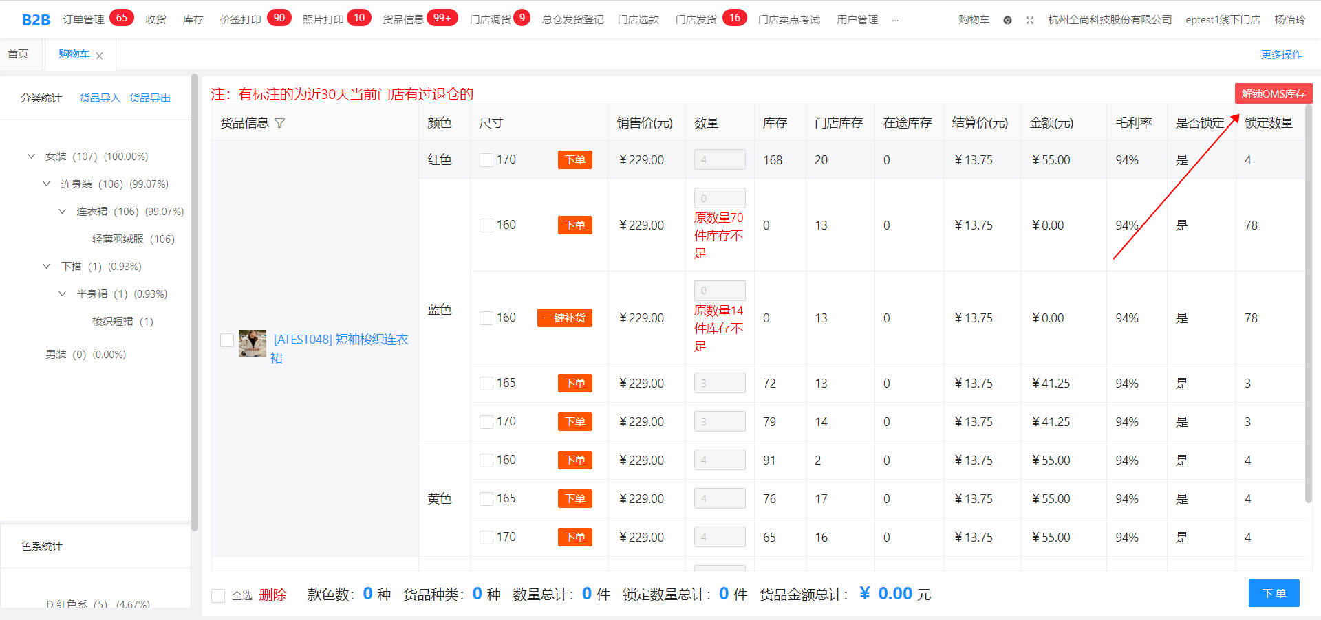Open the ATEST048 product thumbnail image
The height and width of the screenshot is (620, 1321).
point(253,343)
